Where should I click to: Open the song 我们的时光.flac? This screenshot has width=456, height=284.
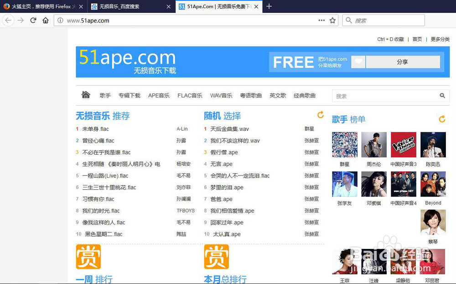click(x=101, y=211)
